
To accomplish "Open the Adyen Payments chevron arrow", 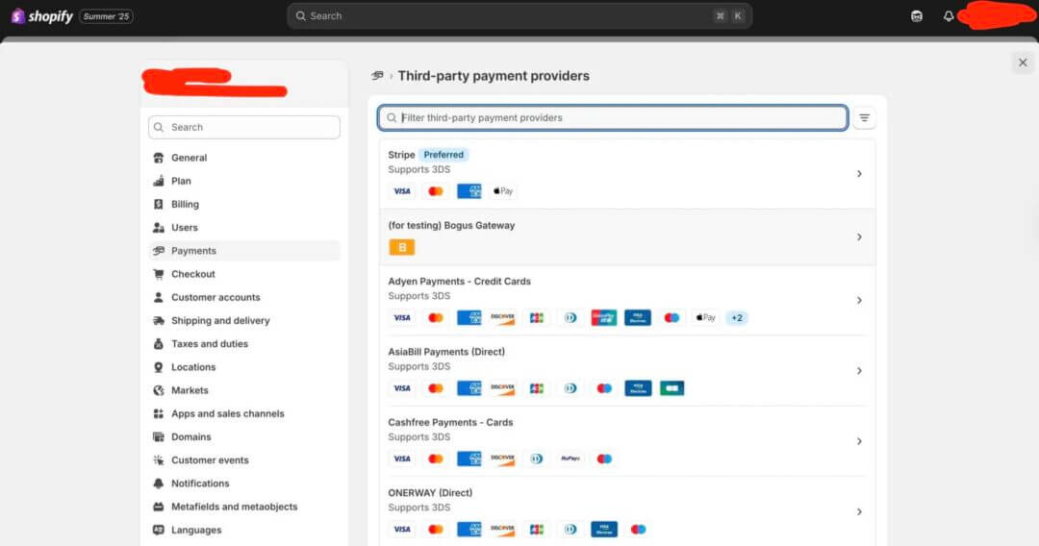I will click(859, 301).
